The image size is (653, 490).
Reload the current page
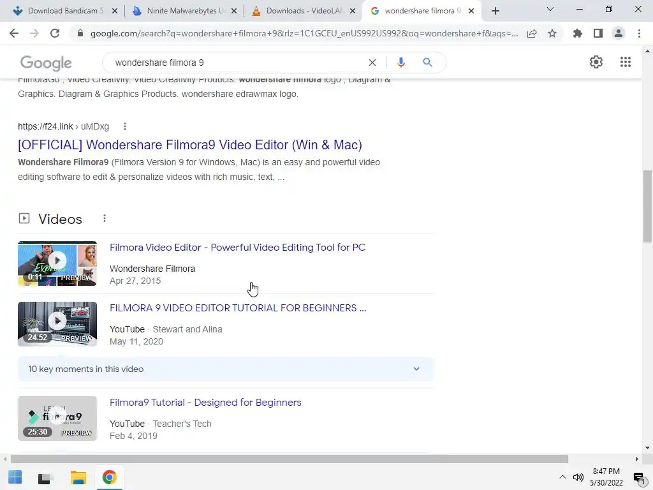[x=55, y=33]
